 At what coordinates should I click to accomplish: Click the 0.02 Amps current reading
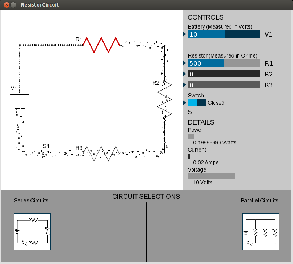(x=206, y=163)
